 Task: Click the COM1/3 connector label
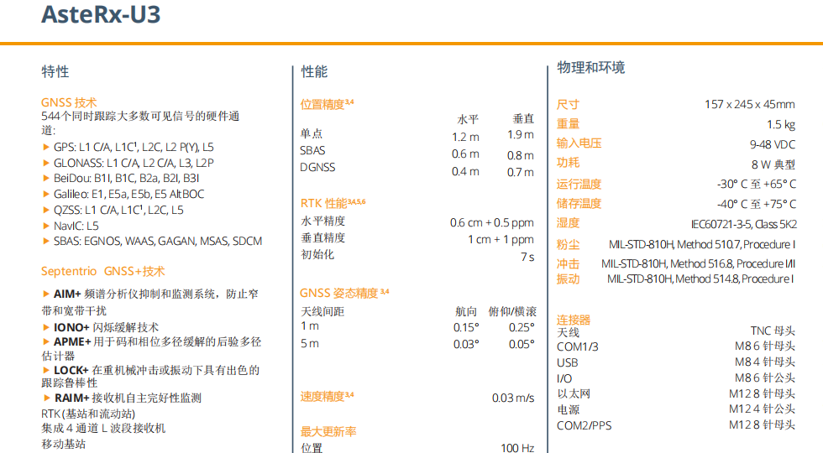pos(578,346)
